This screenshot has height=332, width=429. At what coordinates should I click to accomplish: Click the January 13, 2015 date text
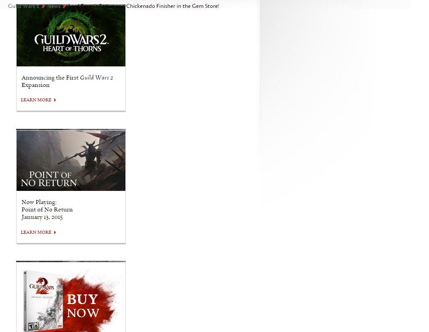point(42,217)
